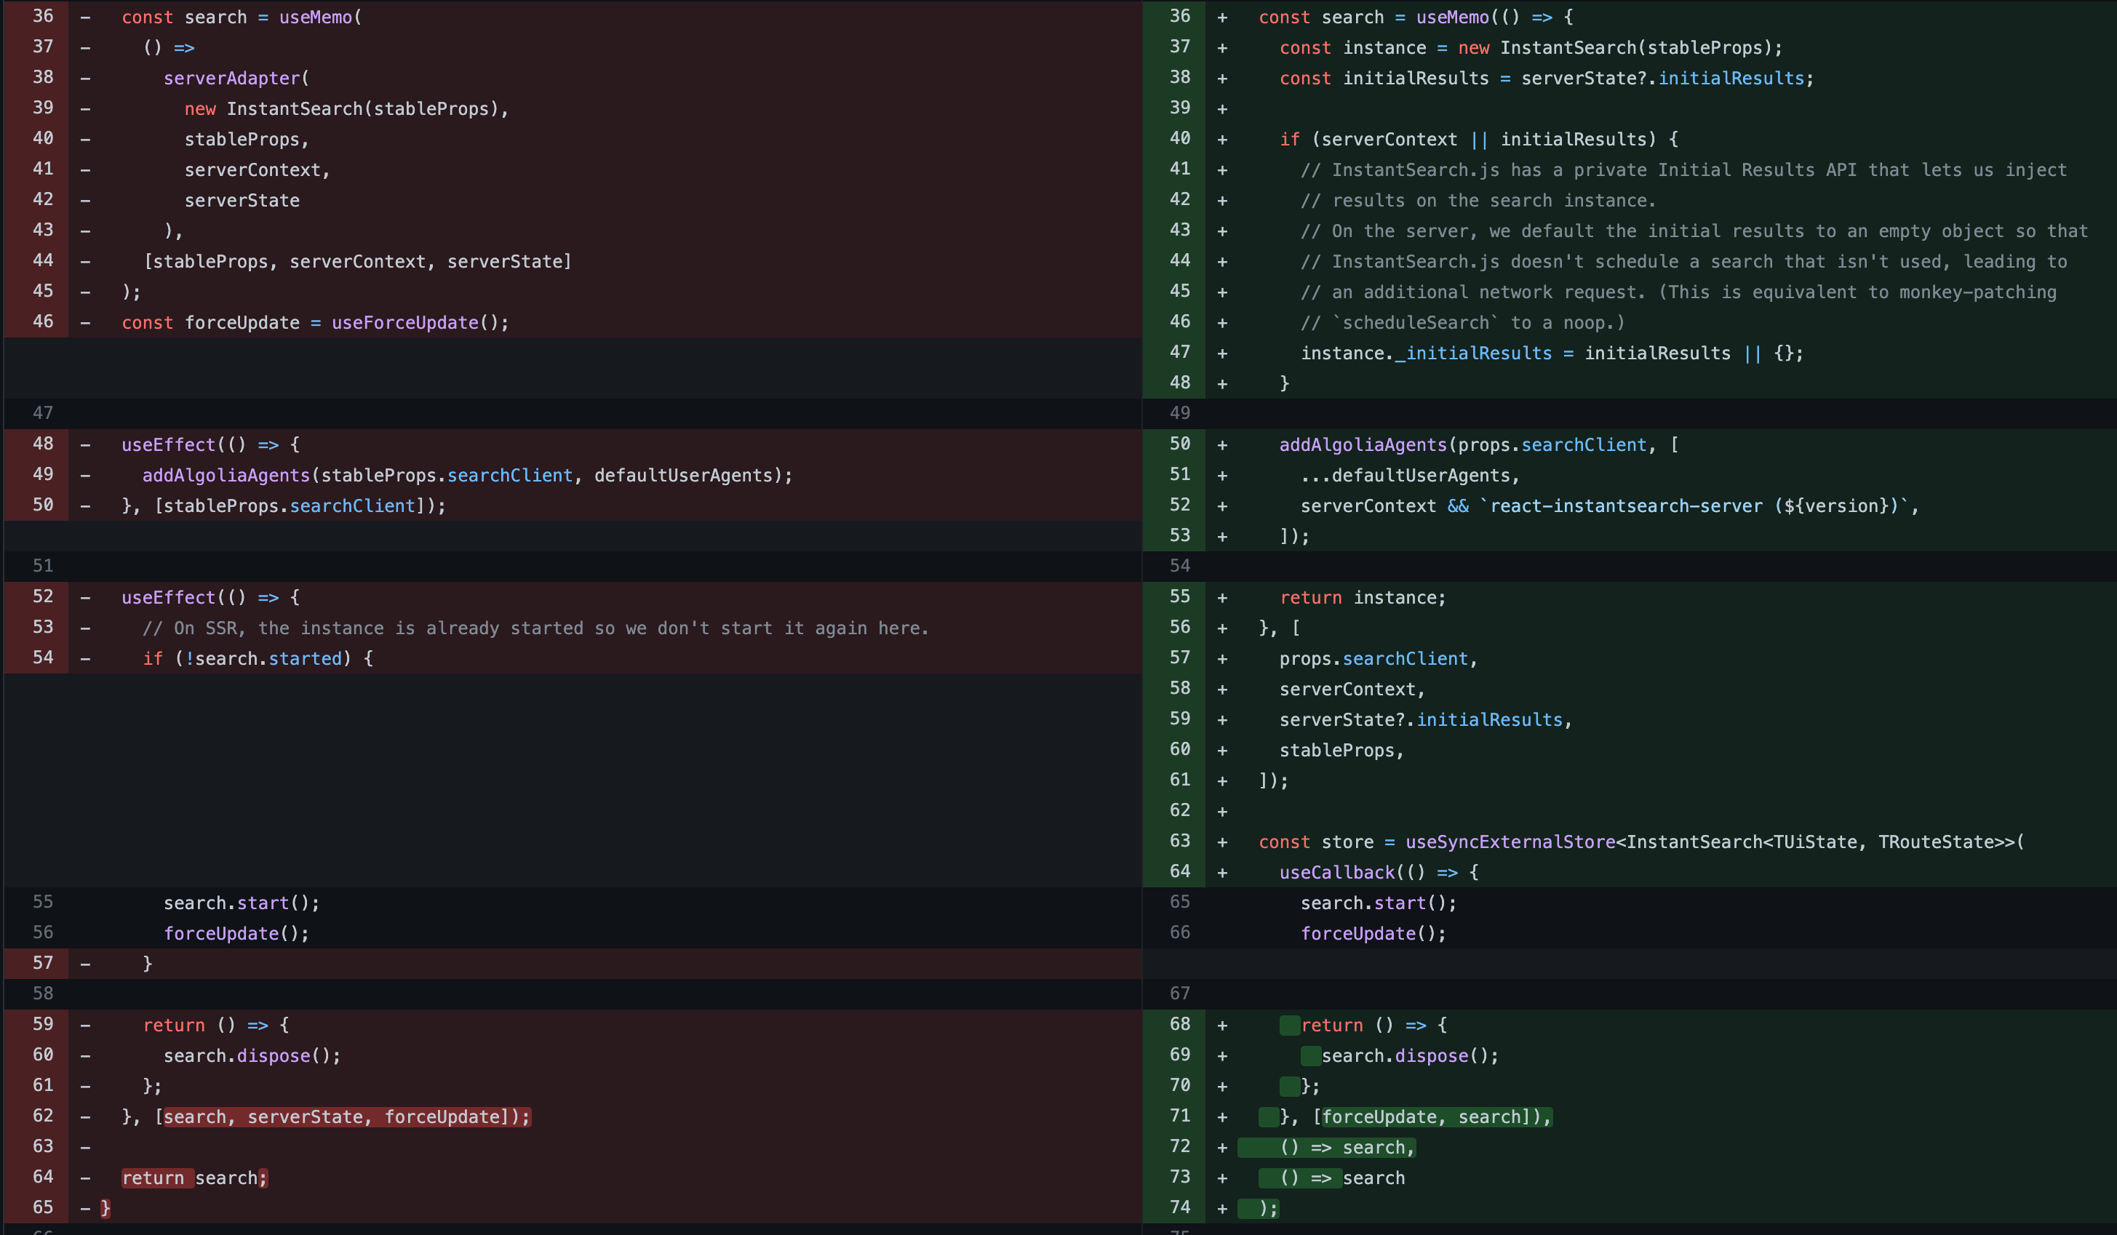Screen dimensions: 2117x1235
Task: Click left line number 47
Action: point(43,412)
